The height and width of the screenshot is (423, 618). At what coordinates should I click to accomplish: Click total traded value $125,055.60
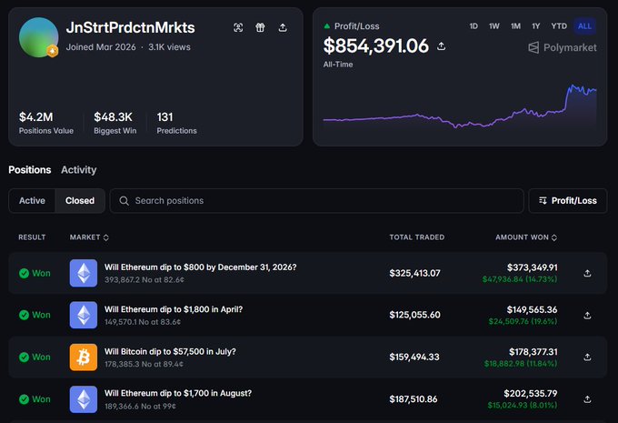point(414,315)
